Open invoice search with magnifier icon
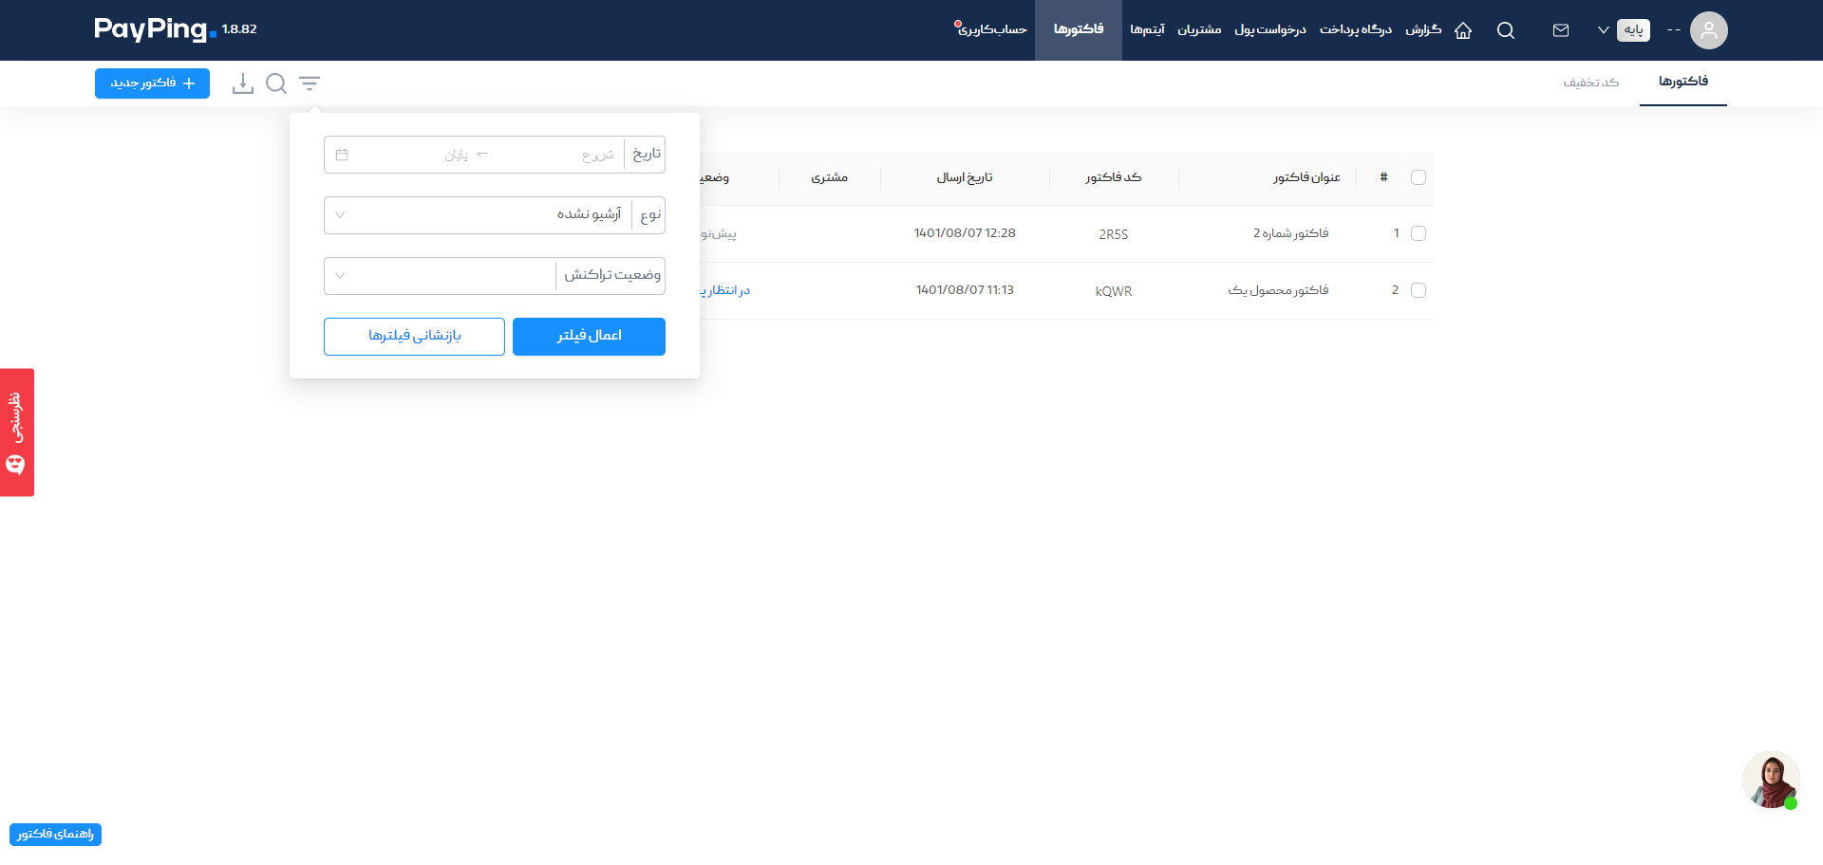The height and width of the screenshot is (865, 1823). pyautogui.click(x=276, y=83)
